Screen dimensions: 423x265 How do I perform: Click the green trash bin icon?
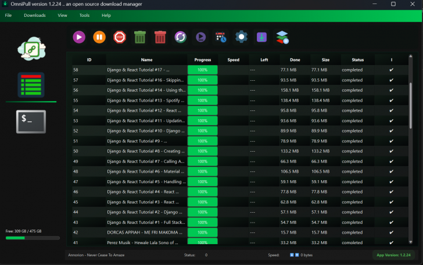(139, 37)
